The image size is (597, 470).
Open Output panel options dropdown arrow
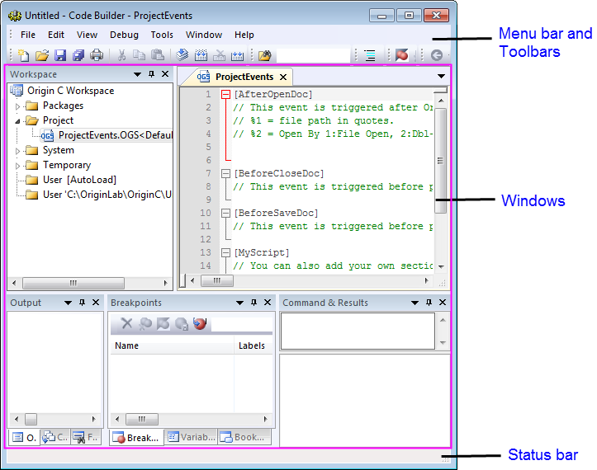click(x=69, y=303)
